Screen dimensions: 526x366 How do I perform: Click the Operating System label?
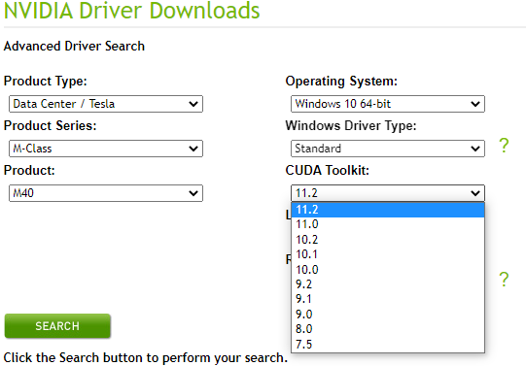click(x=341, y=82)
